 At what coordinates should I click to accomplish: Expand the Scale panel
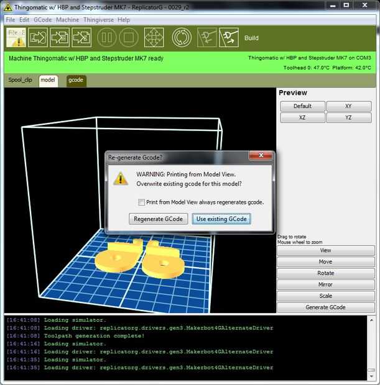[326, 296]
